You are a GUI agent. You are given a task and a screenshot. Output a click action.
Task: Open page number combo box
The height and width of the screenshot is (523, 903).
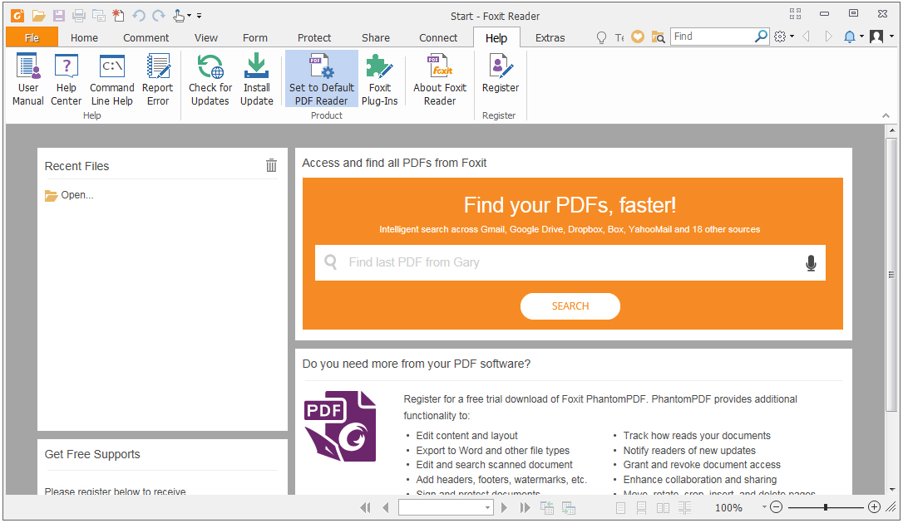[446, 507]
